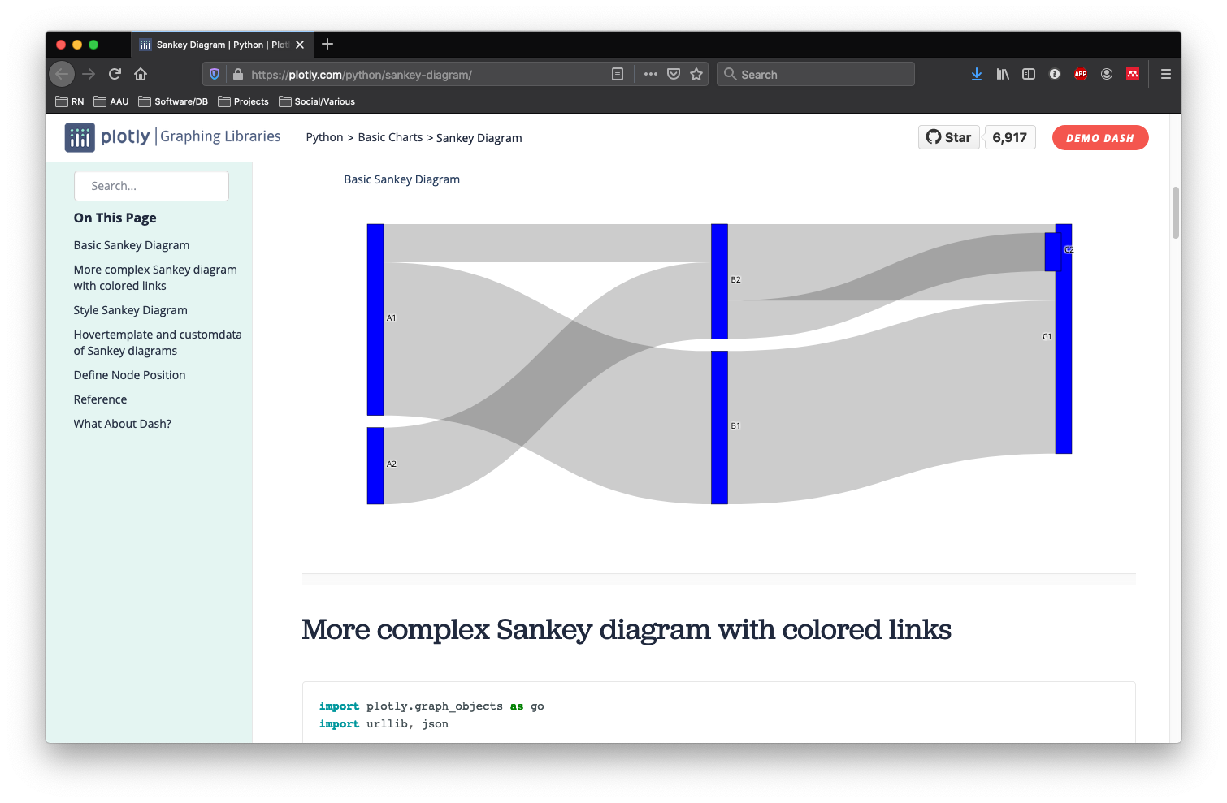The height and width of the screenshot is (803, 1227).
Task: Jump to Reference section
Action: (x=100, y=399)
